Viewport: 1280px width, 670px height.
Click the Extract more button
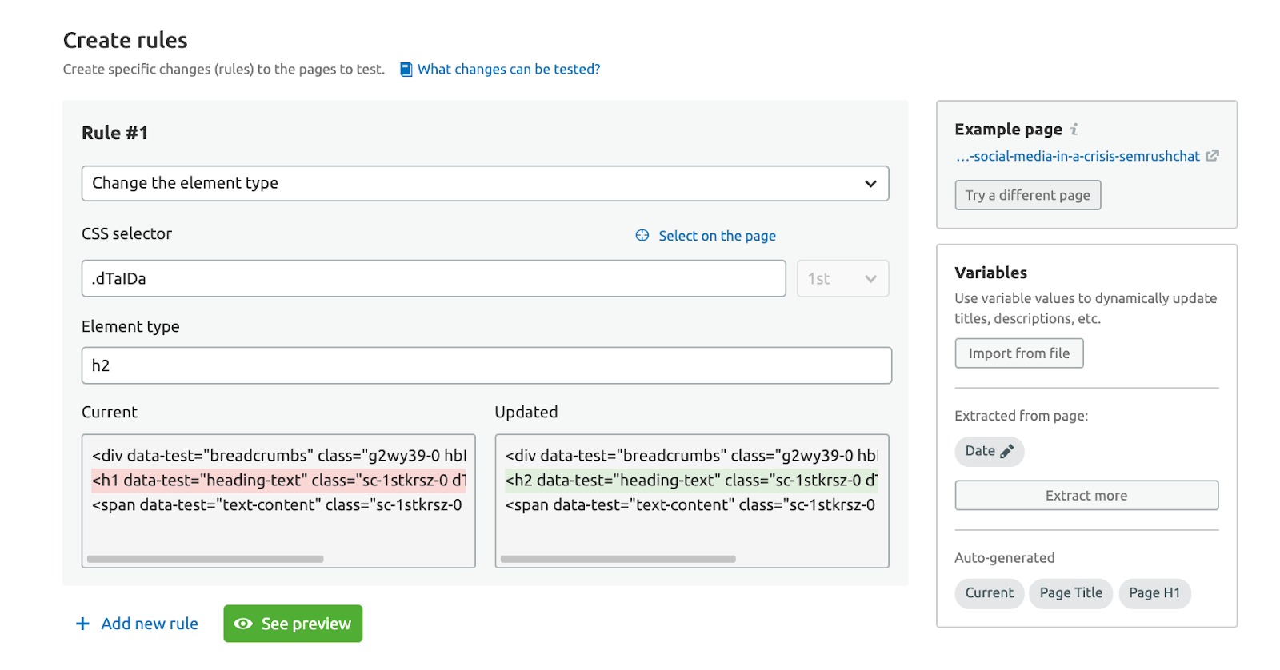pyautogui.click(x=1086, y=495)
